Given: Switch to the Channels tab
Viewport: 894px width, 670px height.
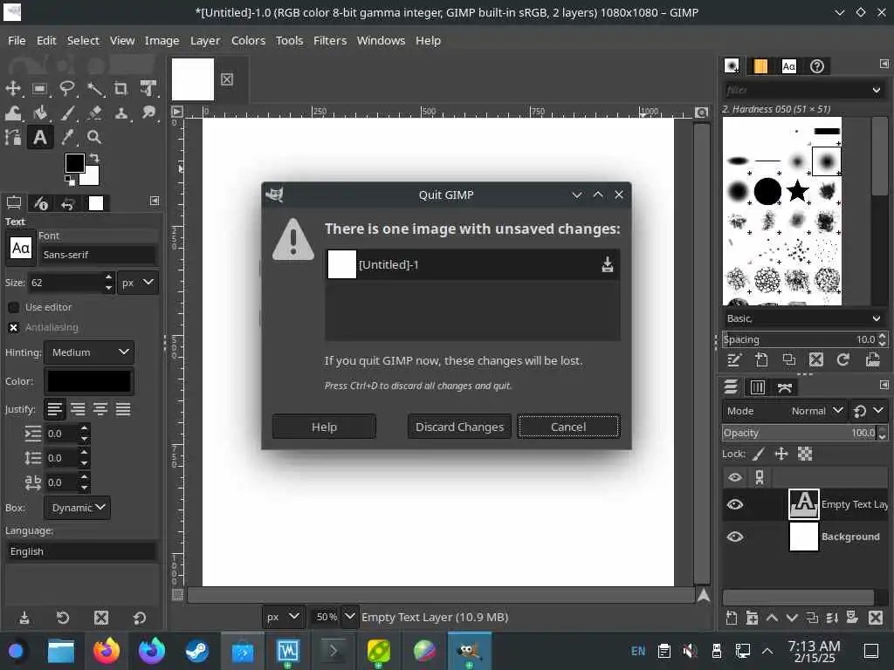Looking at the screenshot, I should pyautogui.click(x=758, y=387).
